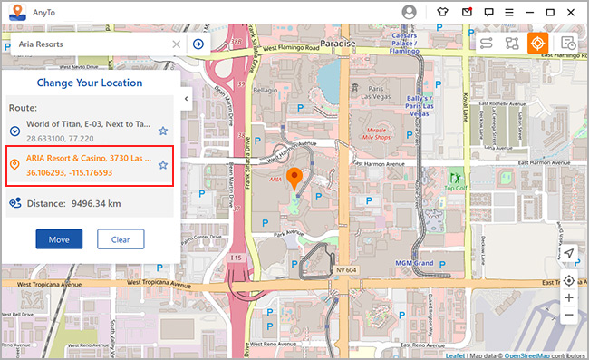Click the distance icon beside Distance label
Screen dimensions: 589x360
15,203
